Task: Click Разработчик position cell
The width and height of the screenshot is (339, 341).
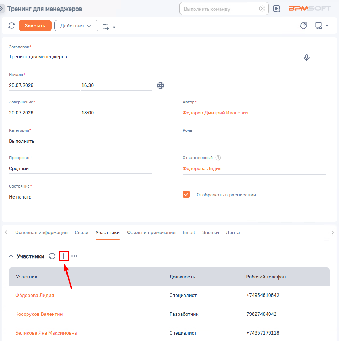Action: [x=184, y=314]
